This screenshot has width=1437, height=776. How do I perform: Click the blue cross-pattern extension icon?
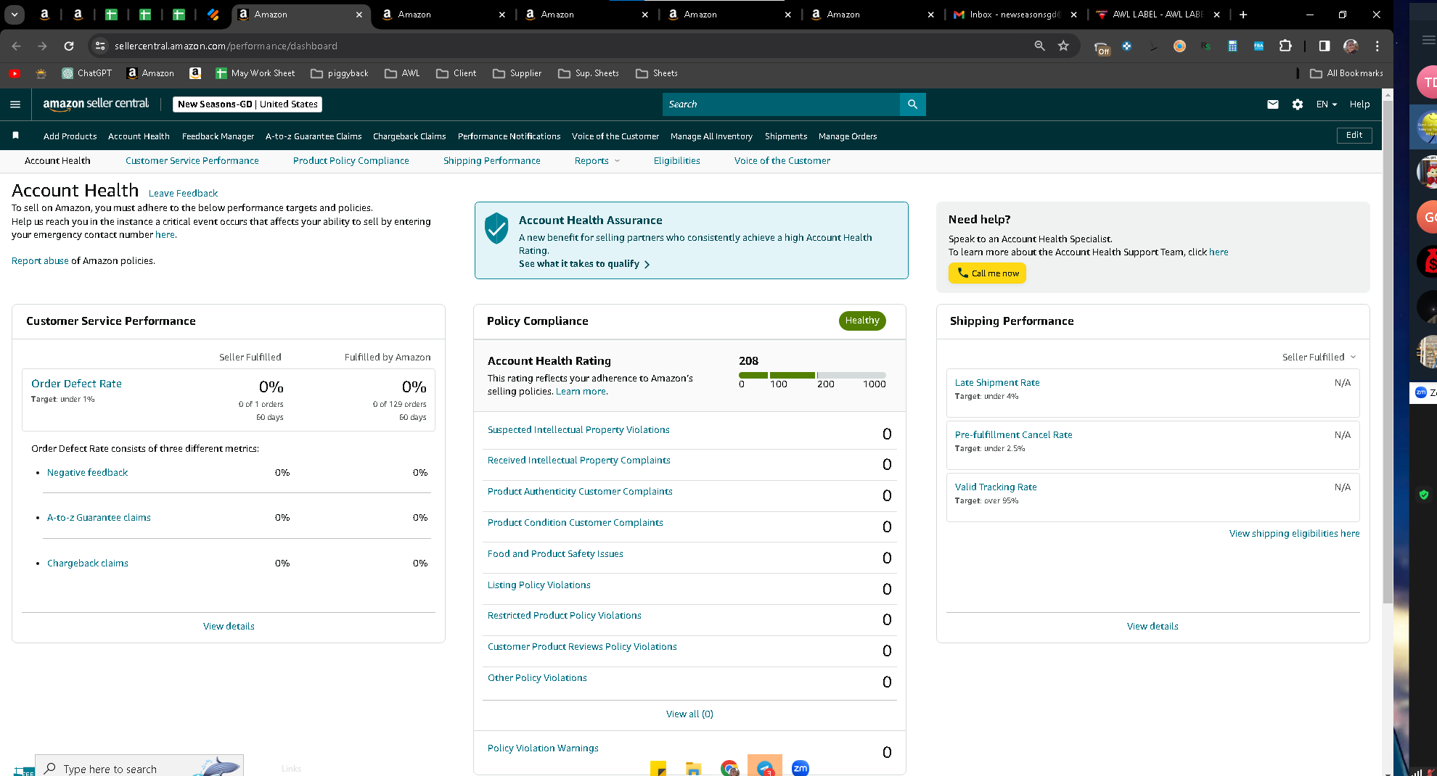1126,46
